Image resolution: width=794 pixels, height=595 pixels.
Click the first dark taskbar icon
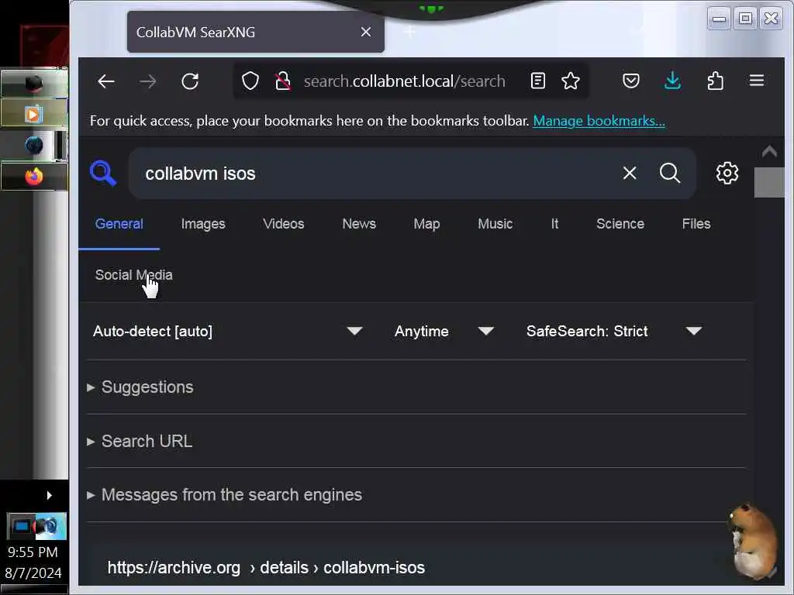tap(34, 84)
